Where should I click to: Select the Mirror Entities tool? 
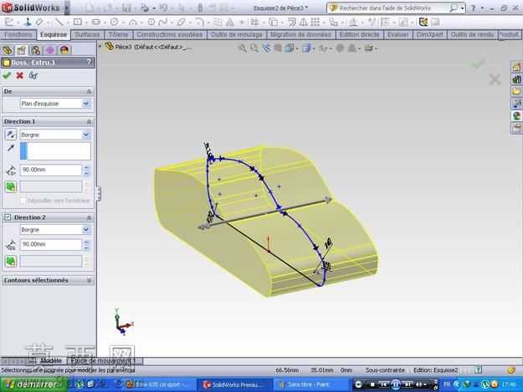[304, 23]
